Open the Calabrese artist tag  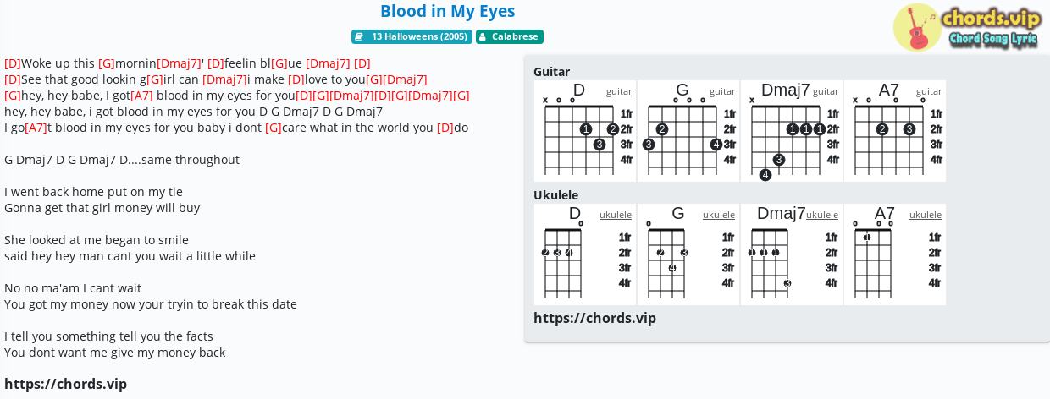pyautogui.click(x=510, y=36)
